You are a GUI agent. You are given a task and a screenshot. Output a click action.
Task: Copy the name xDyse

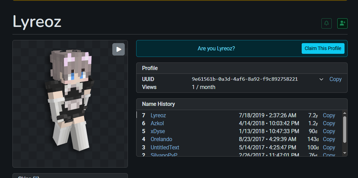click(329, 131)
